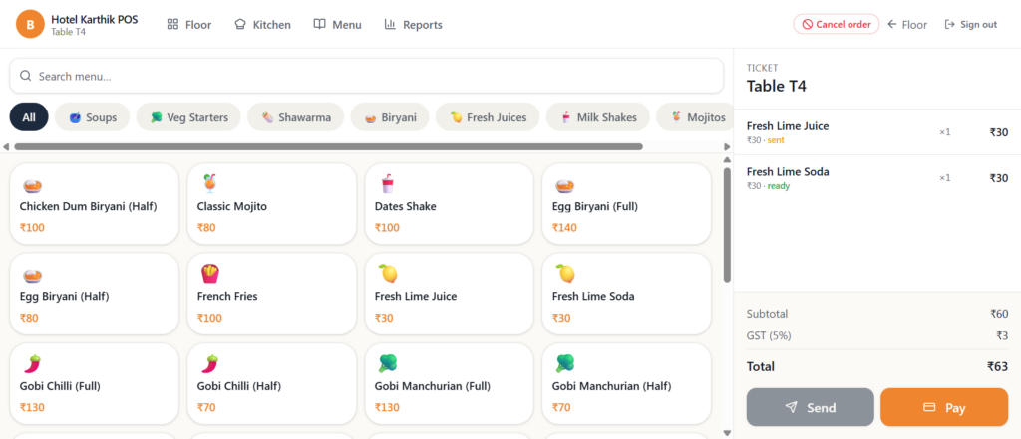1021x439 pixels.
Task: Click the orange B avatar logo
Action: [30, 25]
